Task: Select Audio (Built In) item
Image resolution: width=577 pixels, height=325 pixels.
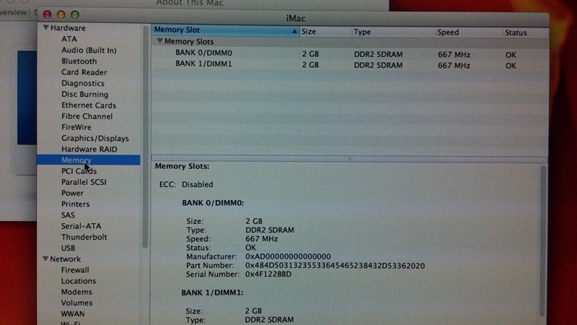Action: 89,50
